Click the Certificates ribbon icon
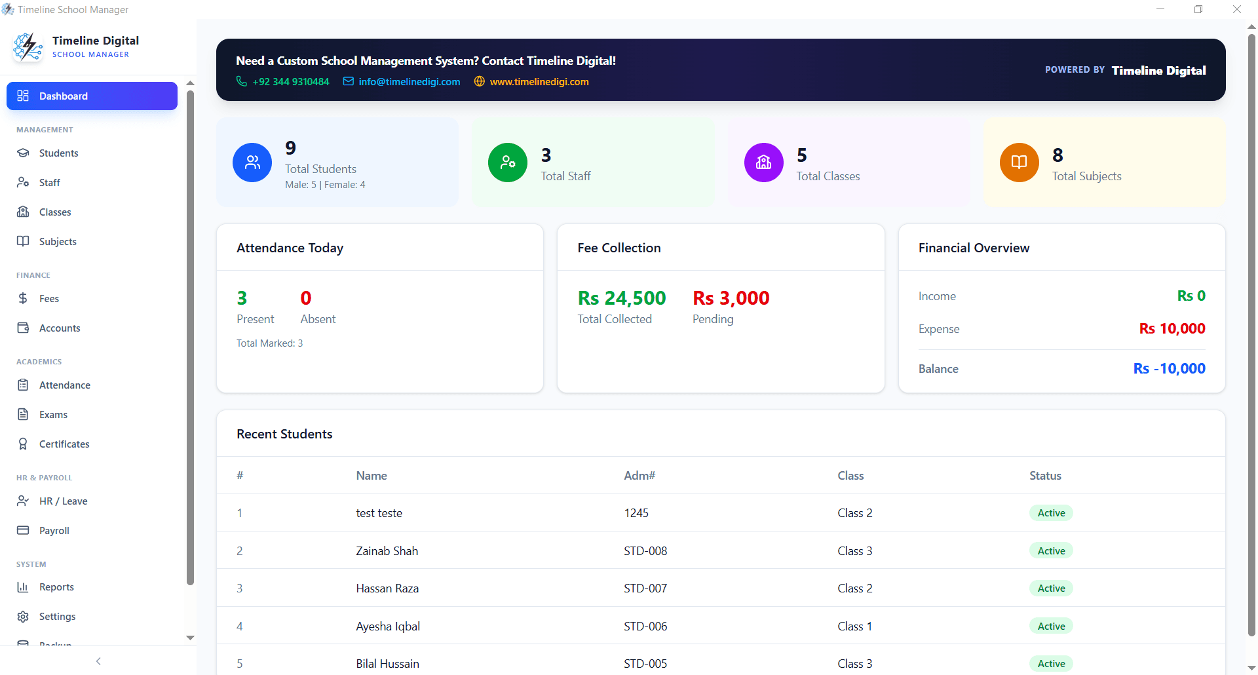 click(x=23, y=444)
